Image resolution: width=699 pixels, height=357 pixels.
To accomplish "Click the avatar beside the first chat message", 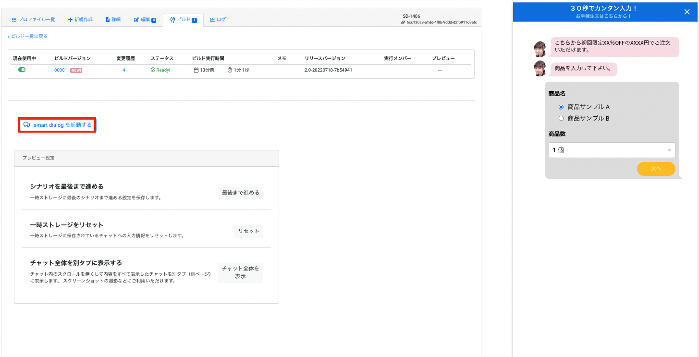I will [x=540, y=49].
